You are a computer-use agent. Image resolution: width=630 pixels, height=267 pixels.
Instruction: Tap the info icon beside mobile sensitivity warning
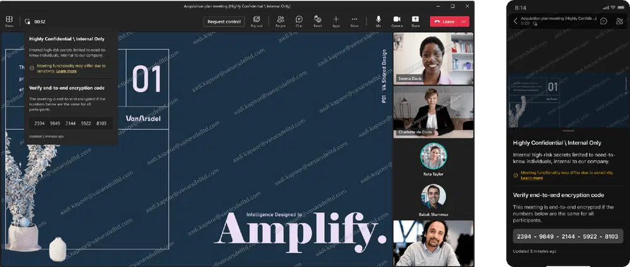(515, 175)
